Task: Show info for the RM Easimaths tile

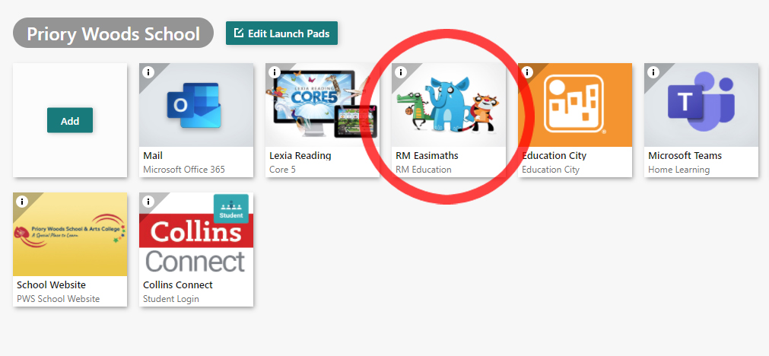Action: (x=401, y=72)
